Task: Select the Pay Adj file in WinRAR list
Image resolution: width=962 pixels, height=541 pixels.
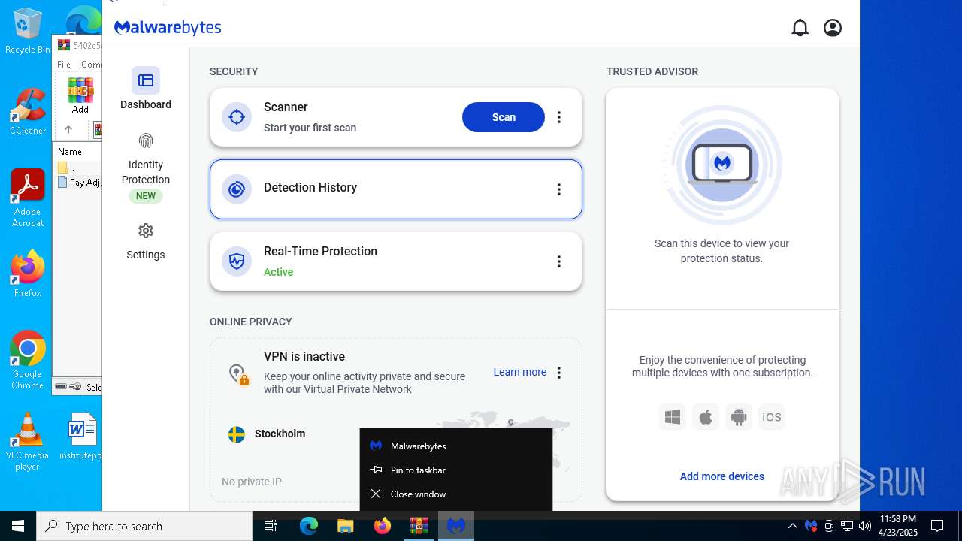Action: tap(80, 182)
